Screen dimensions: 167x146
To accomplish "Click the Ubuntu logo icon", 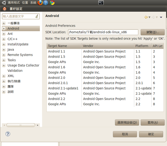I will pos(4,3).
